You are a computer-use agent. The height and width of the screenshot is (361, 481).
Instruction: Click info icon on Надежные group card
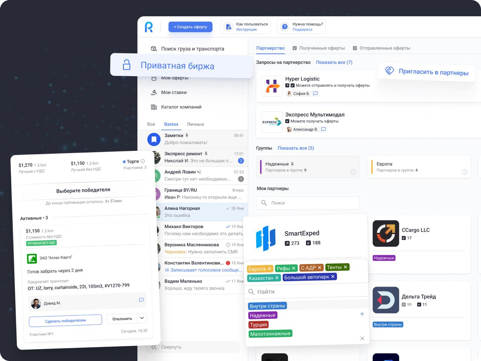pos(353,172)
